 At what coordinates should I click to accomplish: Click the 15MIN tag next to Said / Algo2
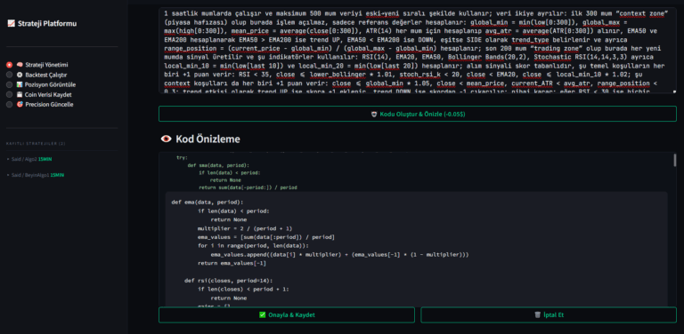[x=45, y=159]
